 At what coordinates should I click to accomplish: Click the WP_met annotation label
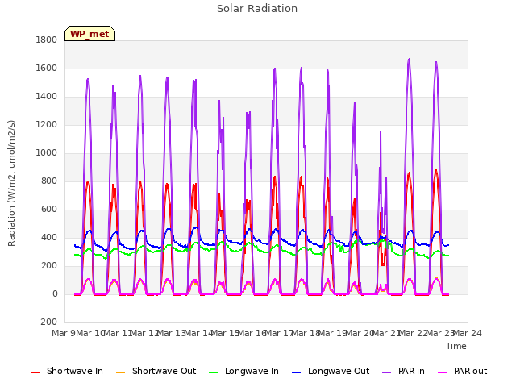pos(89,34)
